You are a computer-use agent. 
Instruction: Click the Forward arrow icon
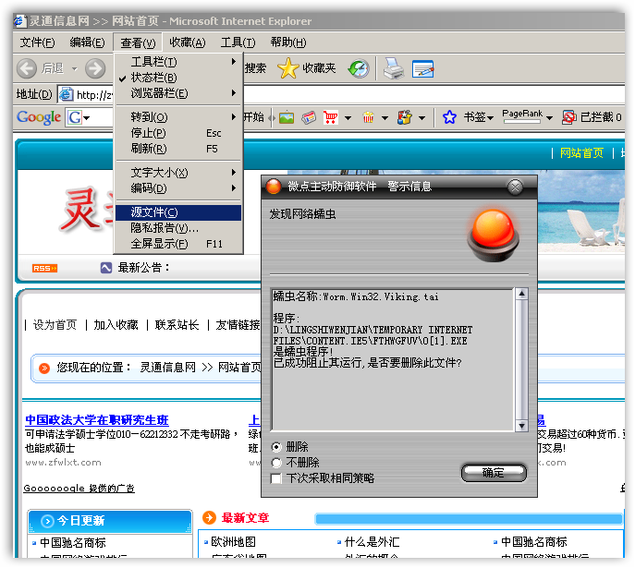tap(95, 68)
